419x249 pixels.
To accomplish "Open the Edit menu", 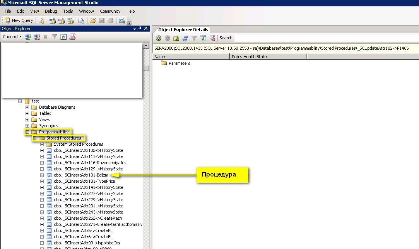I will click(x=21, y=11).
